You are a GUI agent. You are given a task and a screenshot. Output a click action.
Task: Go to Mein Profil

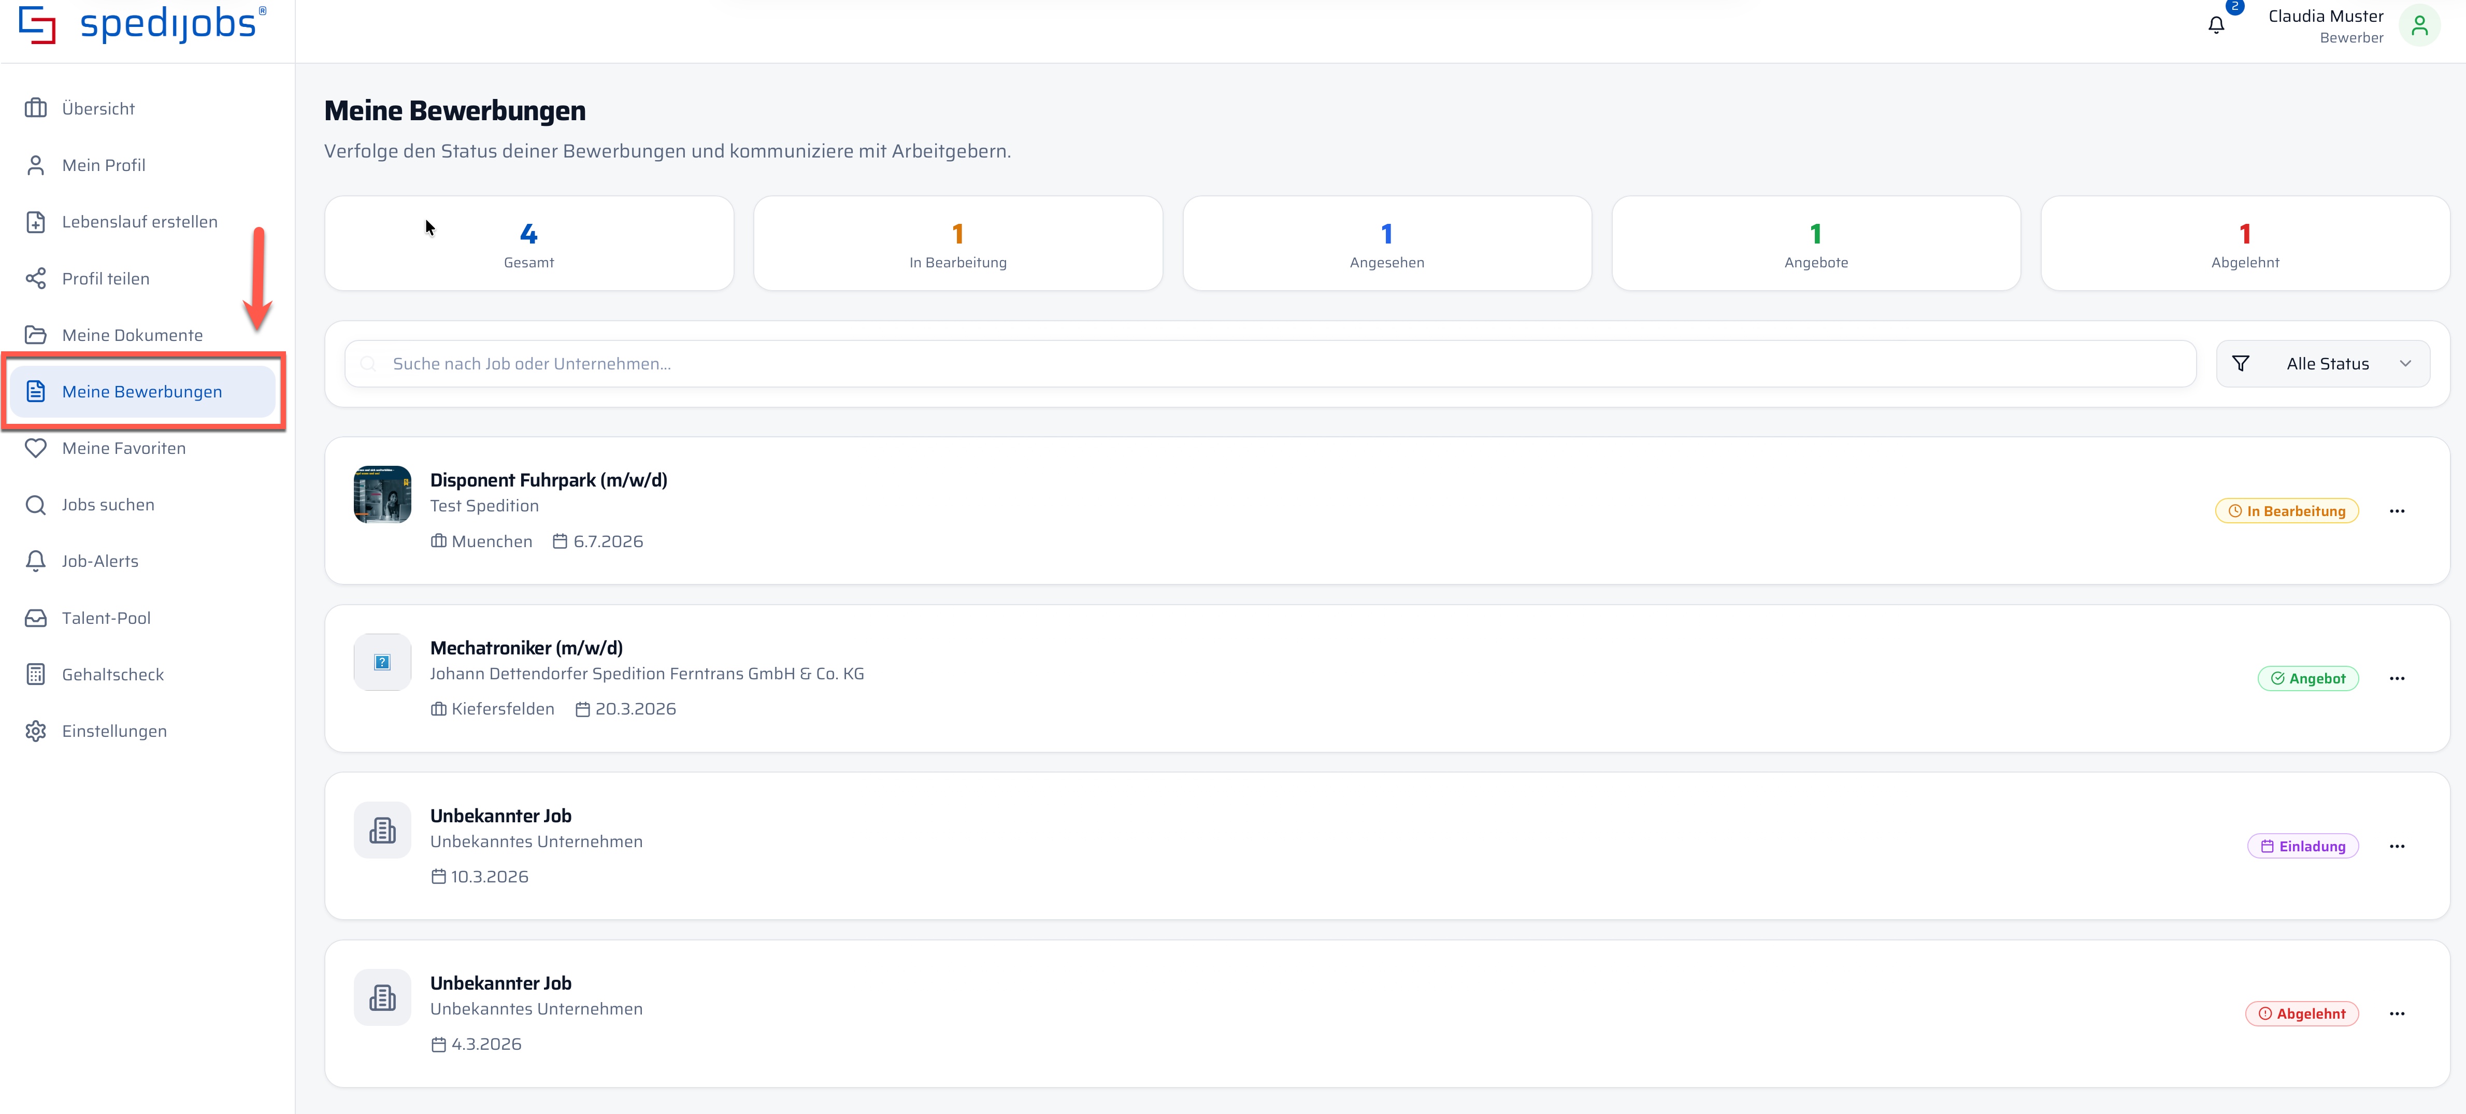142,165
